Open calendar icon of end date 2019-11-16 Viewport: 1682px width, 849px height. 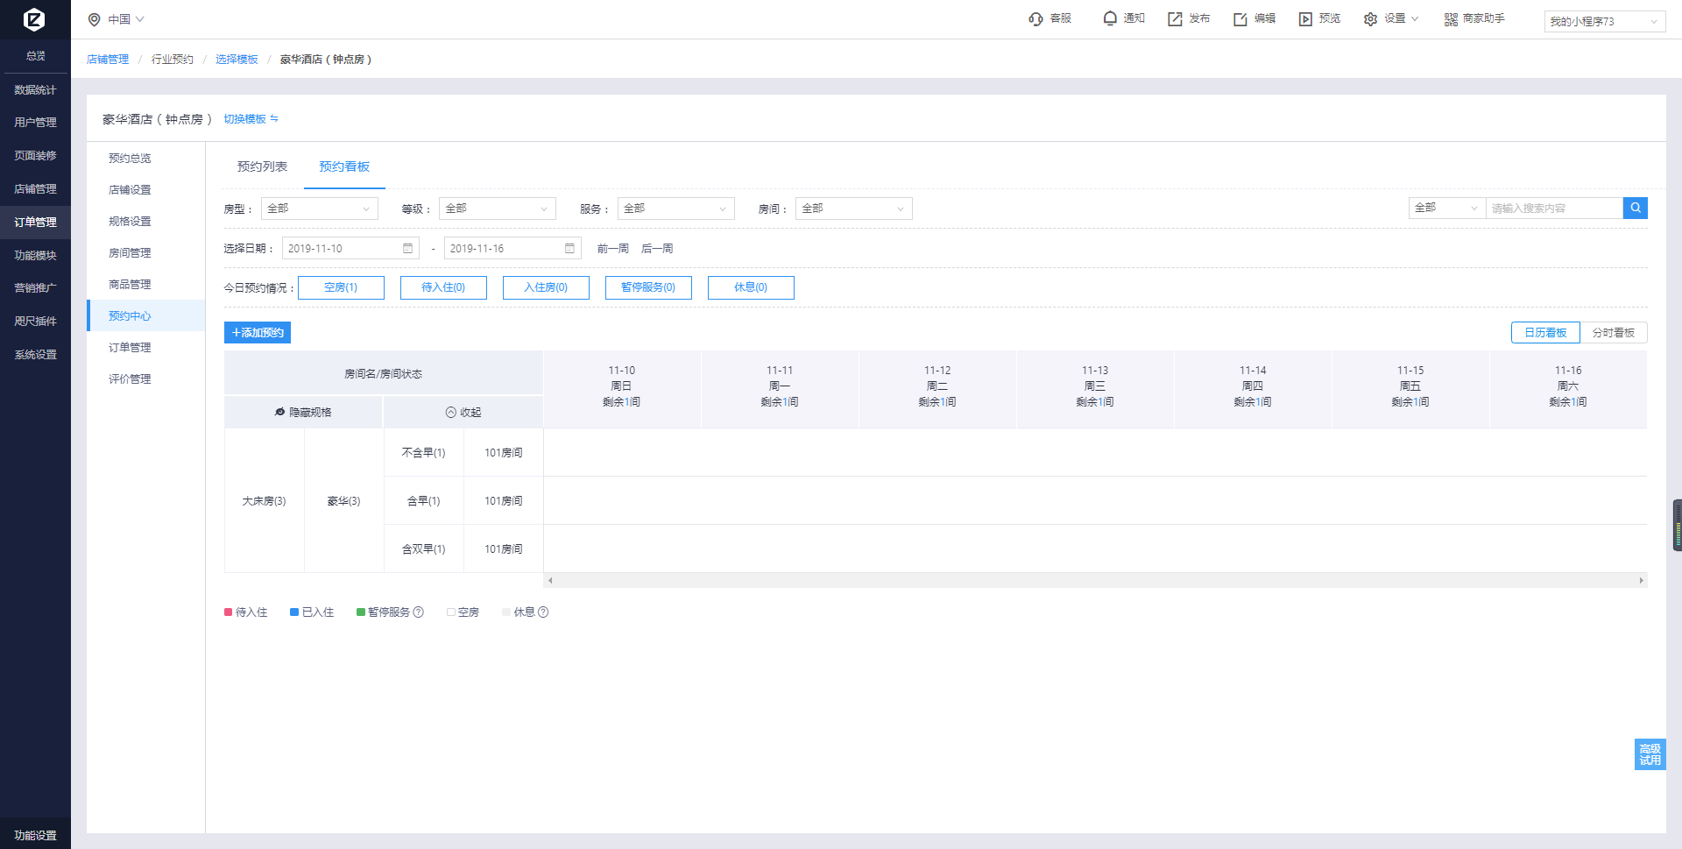point(569,249)
